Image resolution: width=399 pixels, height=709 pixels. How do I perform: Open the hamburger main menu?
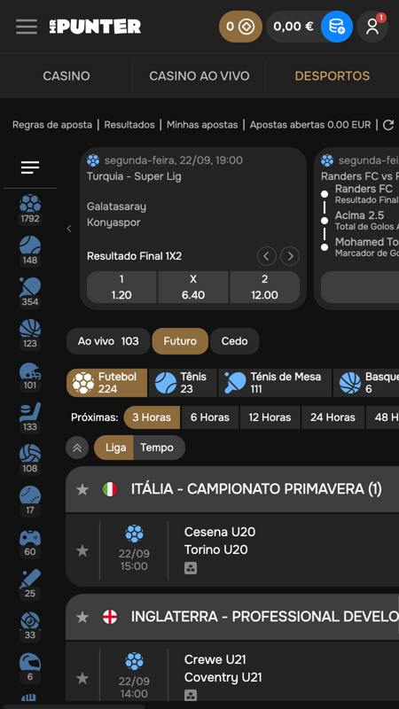pos(27,27)
